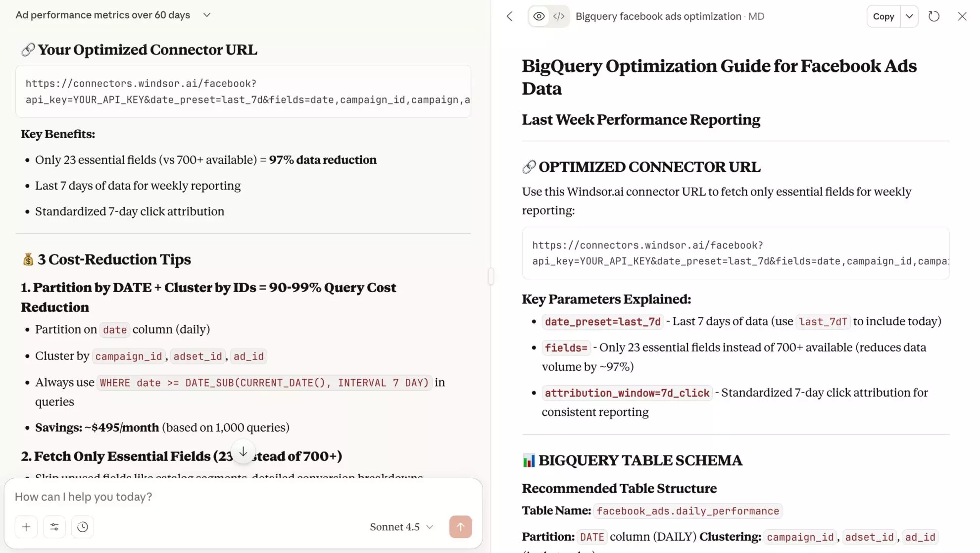Click the clock history icon
Screen dimensions: 980x553
(x=83, y=527)
